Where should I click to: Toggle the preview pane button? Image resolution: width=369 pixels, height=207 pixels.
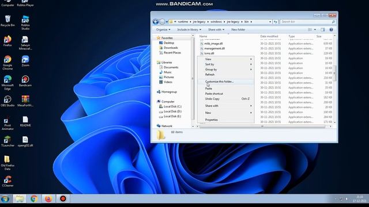click(323, 30)
